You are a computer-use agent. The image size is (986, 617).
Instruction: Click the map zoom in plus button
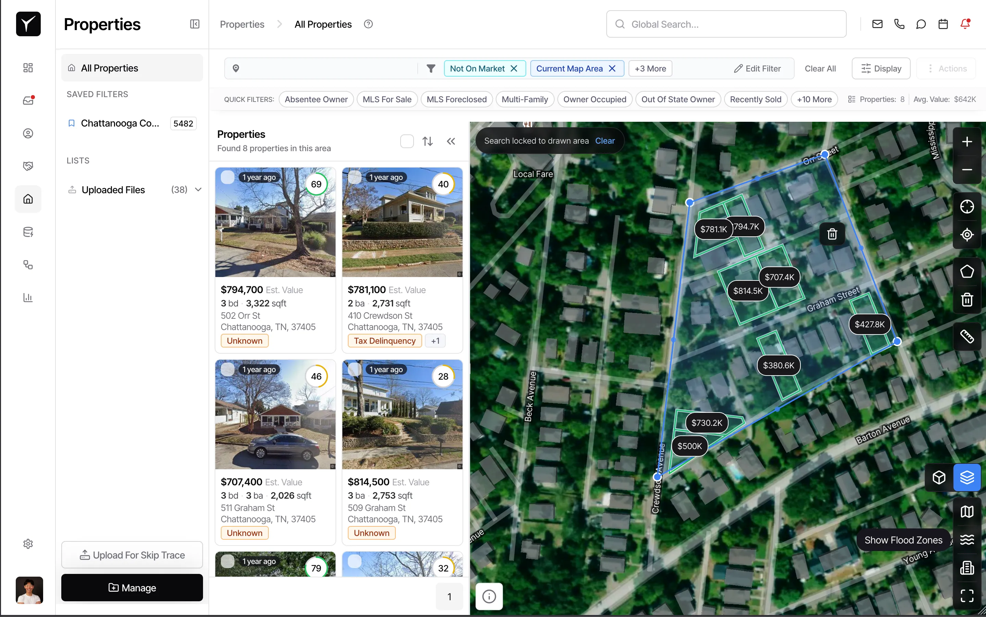coord(966,142)
